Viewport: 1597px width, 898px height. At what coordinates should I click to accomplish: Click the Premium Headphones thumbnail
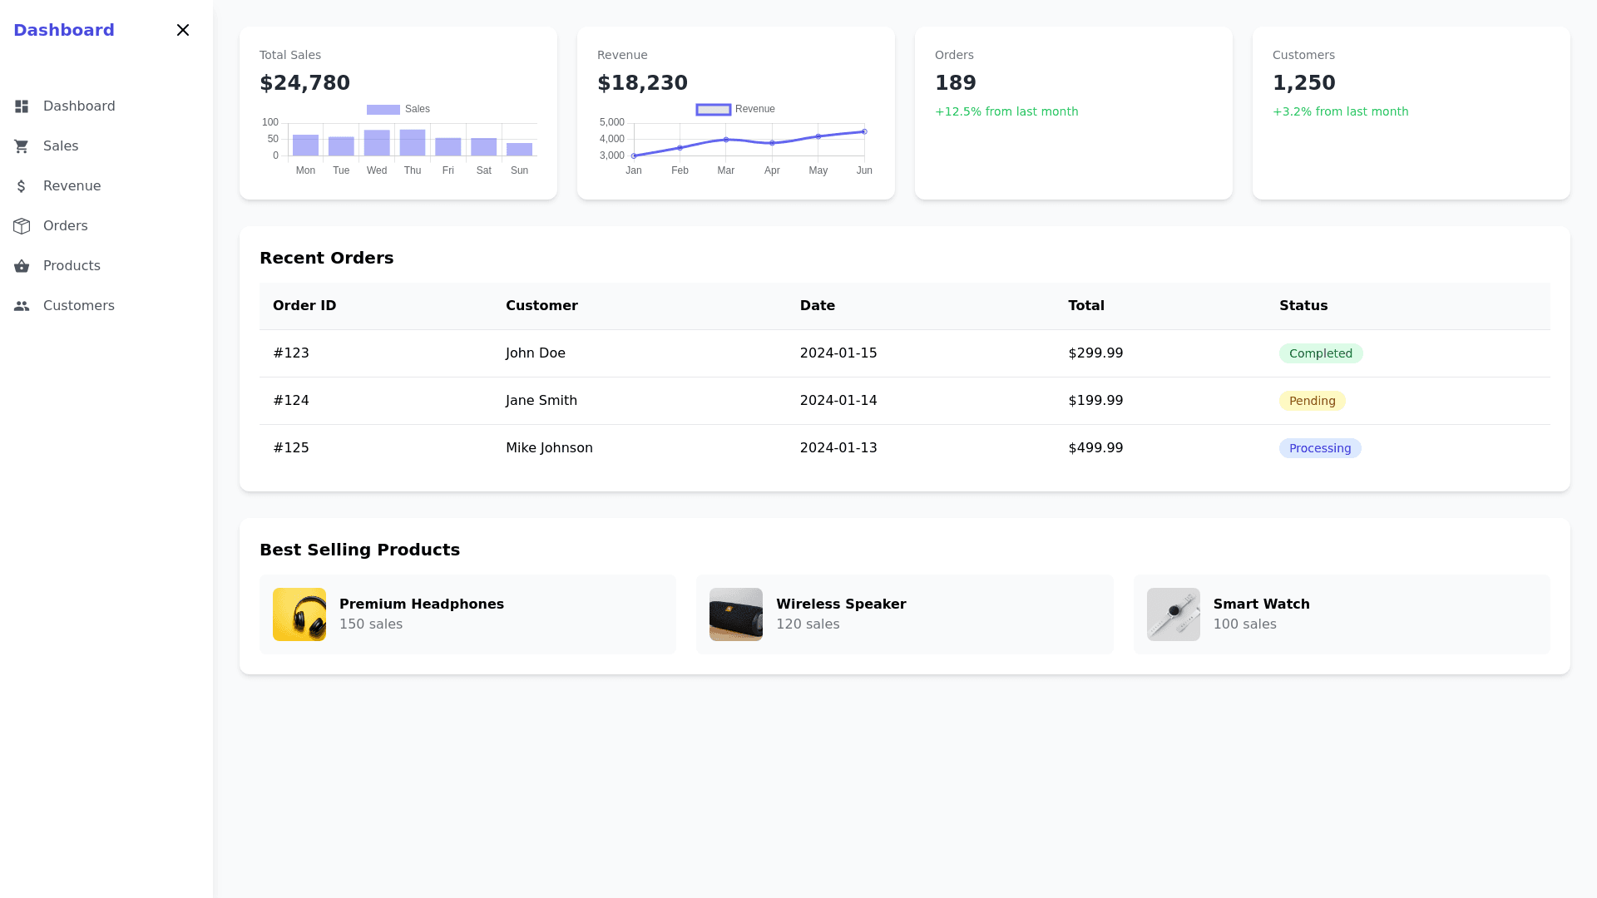click(x=299, y=614)
